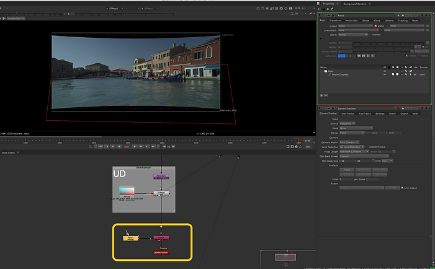This screenshot has height=269, width=435.
Task: Select the Copy1 node in node graph
Action: point(161,238)
